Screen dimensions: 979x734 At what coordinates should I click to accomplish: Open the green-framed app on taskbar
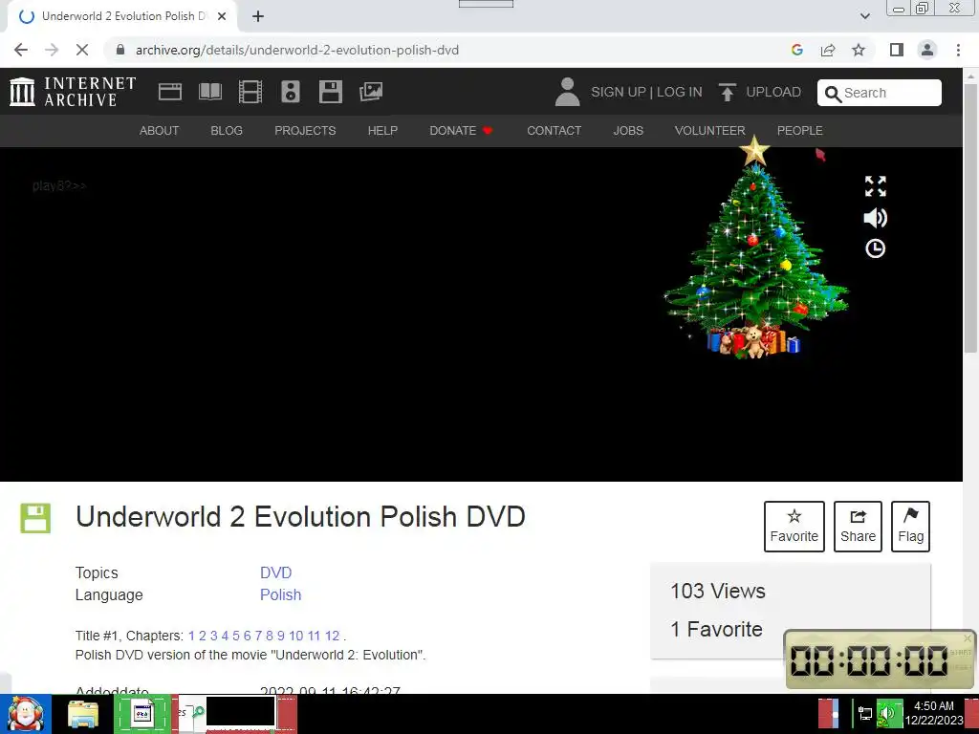pos(142,713)
